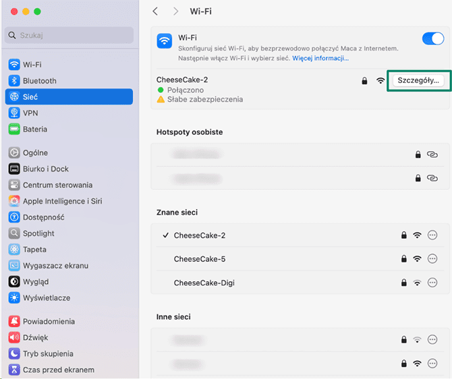The height and width of the screenshot is (379, 452).
Task: Open Dostępność accessibility settings
Action: (43, 218)
